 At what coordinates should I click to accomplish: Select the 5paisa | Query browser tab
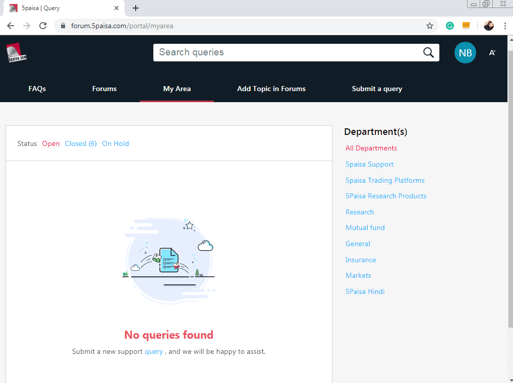(64, 8)
